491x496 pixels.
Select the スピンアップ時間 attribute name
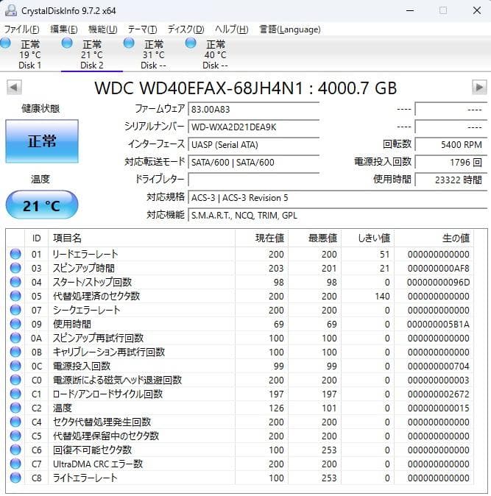[x=83, y=268]
